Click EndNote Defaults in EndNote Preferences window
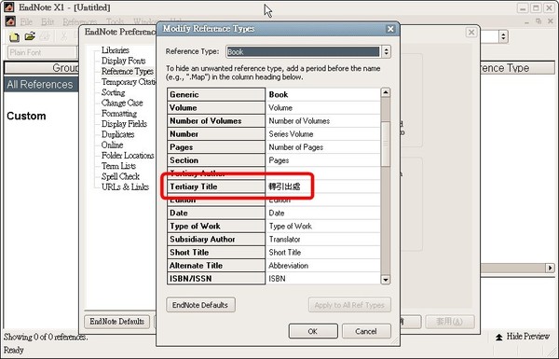Image resolution: width=559 pixels, height=359 pixels. pos(117,322)
